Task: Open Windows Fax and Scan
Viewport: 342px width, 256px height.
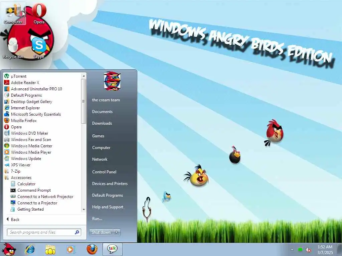Action: point(27,139)
